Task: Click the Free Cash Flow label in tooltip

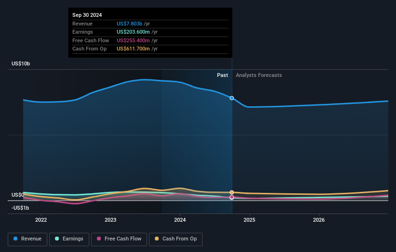Action: [91, 40]
